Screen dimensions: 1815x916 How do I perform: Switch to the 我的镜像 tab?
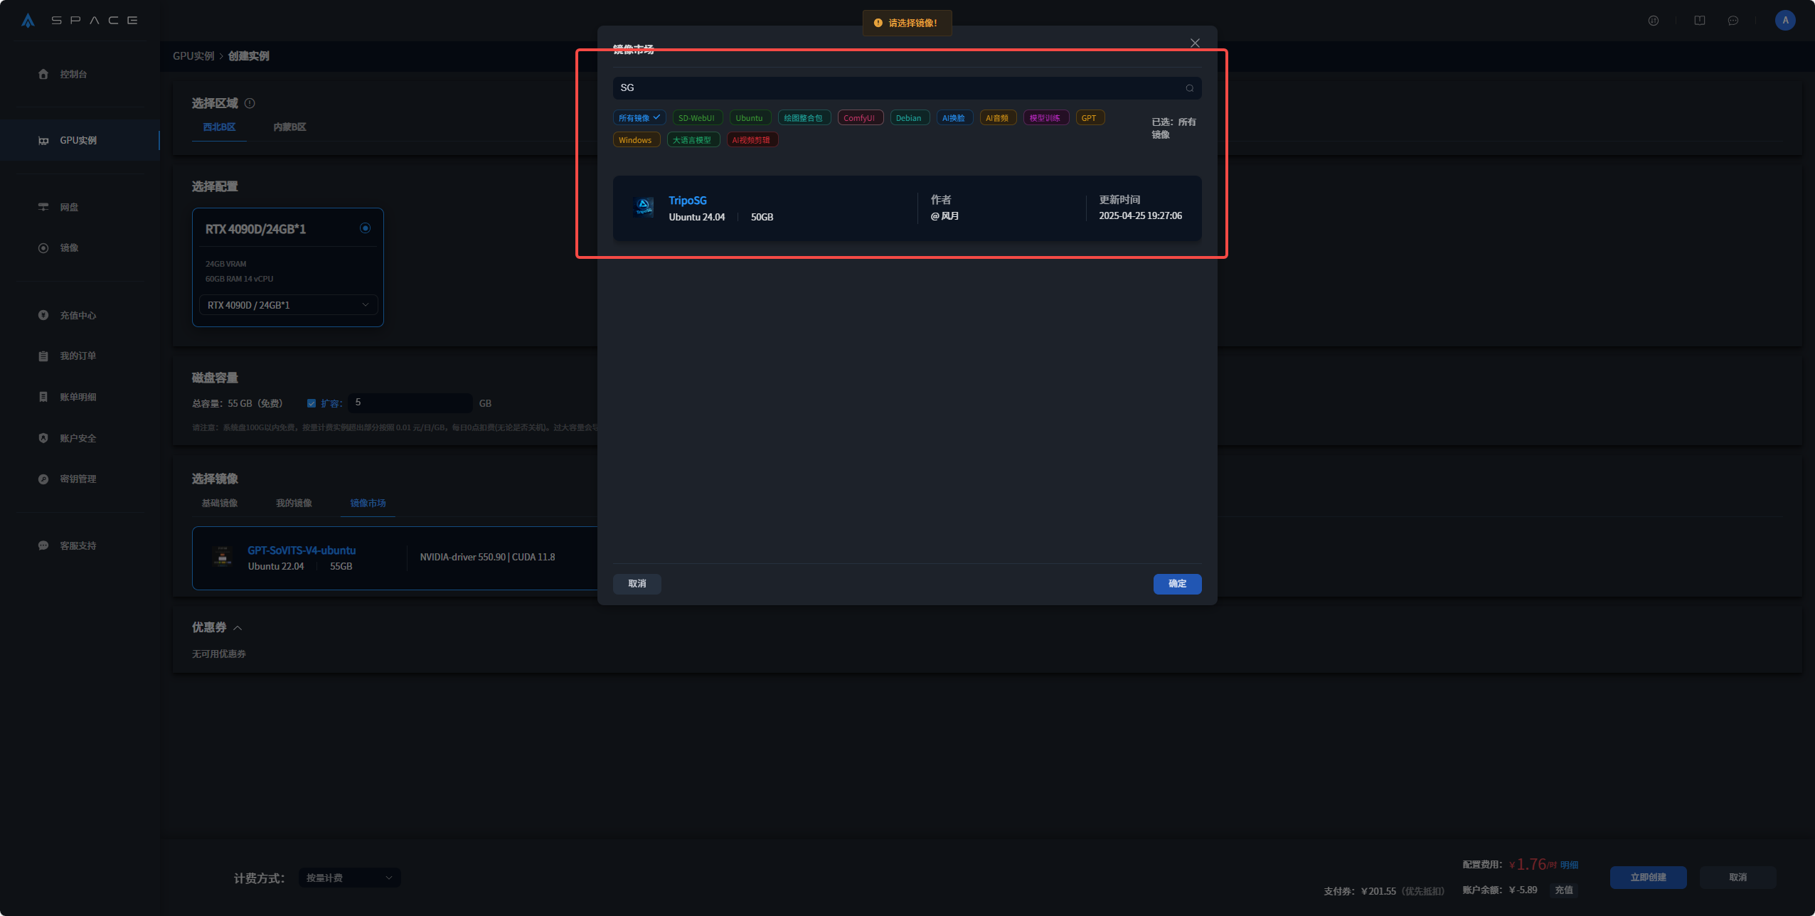(294, 503)
